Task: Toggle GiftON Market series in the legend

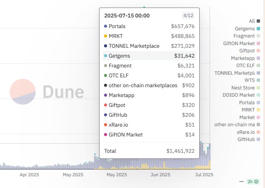Action: [242, 43]
